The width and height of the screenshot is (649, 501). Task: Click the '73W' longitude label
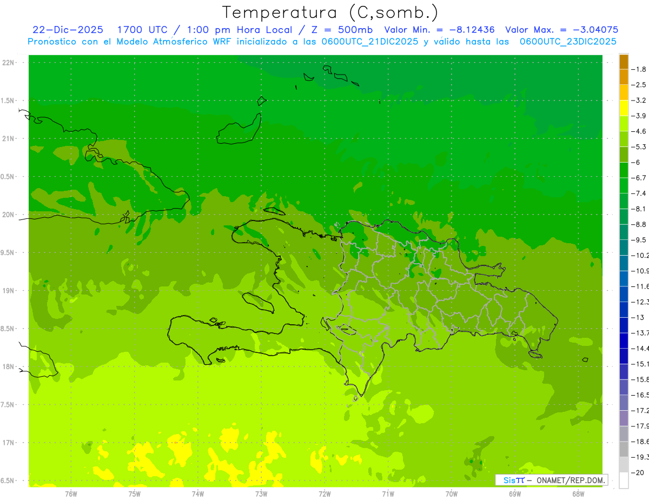261,494
